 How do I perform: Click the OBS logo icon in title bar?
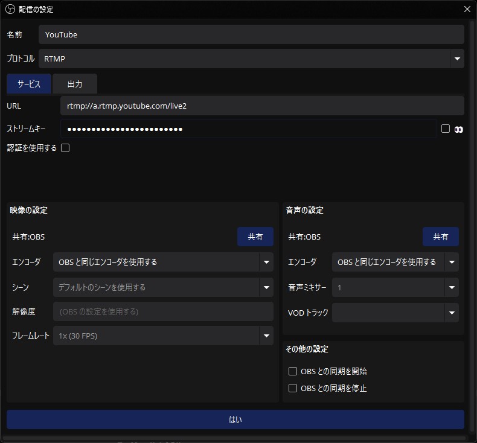click(x=10, y=10)
